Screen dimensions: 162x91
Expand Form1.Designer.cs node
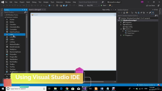click(x=123, y=31)
